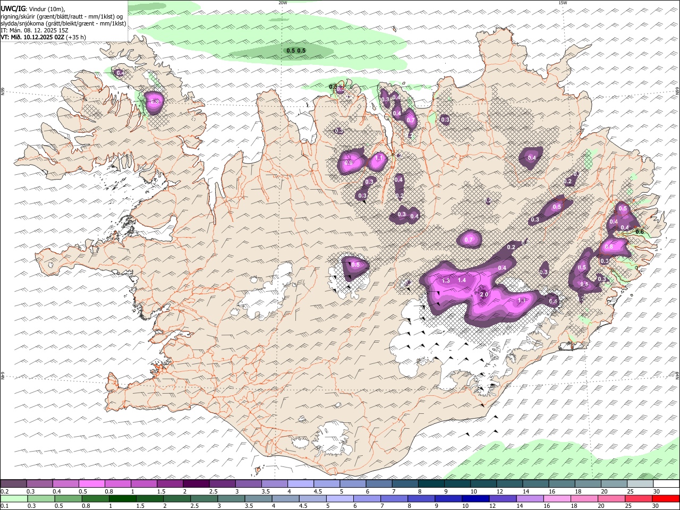680x510 pixels.
Task: Click the '20W' longitude label
Action: click(x=283, y=3)
